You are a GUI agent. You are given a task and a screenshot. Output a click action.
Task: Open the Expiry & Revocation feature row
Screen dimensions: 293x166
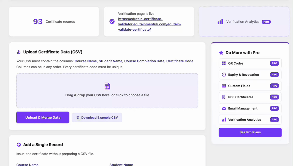[x=250, y=75]
